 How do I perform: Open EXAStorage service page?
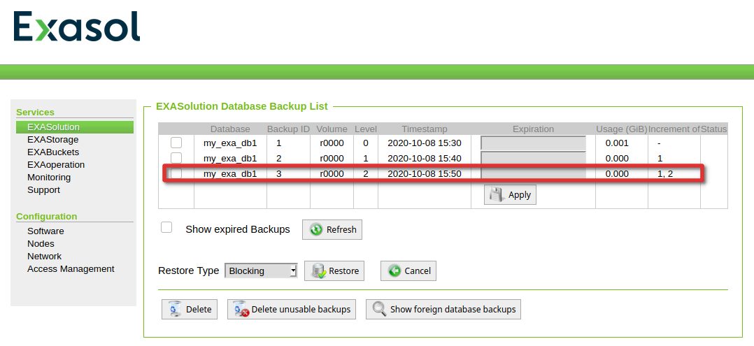click(53, 139)
